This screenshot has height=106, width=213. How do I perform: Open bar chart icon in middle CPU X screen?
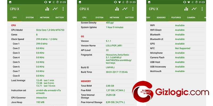[x=117, y=9]
